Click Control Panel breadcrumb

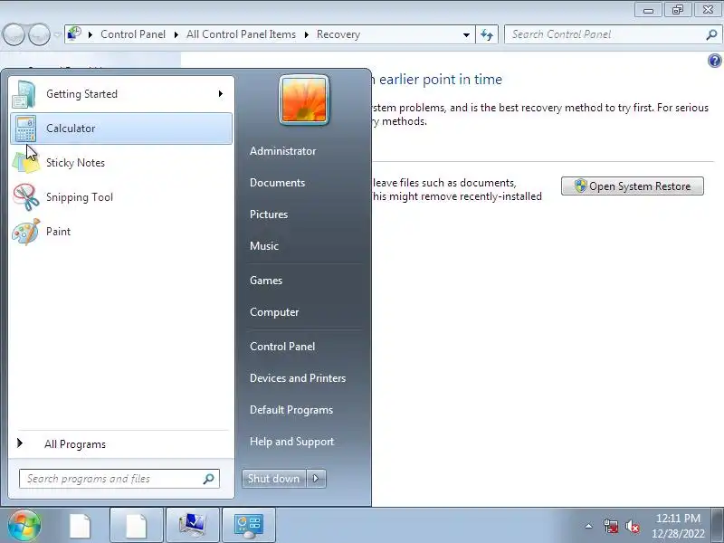click(x=133, y=34)
